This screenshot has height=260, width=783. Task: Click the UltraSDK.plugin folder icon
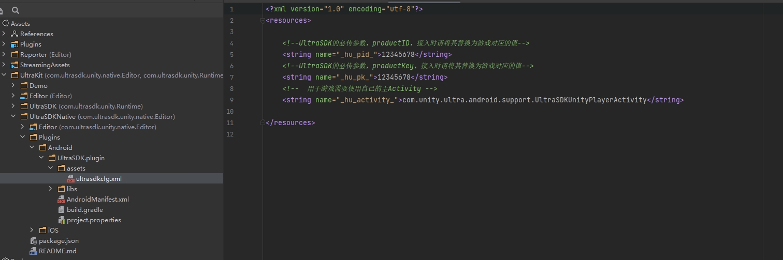pos(52,158)
